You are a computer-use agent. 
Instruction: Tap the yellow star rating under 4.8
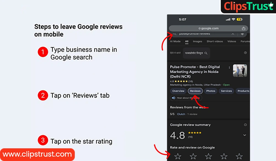click(181, 81)
